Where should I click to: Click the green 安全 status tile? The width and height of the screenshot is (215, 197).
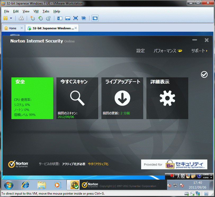32,98
